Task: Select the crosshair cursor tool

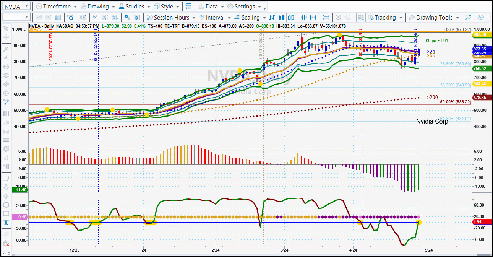Action: coord(6,37)
